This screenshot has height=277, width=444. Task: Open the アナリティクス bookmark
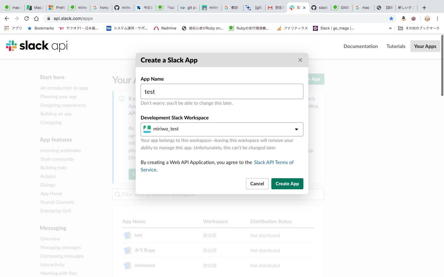point(292,28)
